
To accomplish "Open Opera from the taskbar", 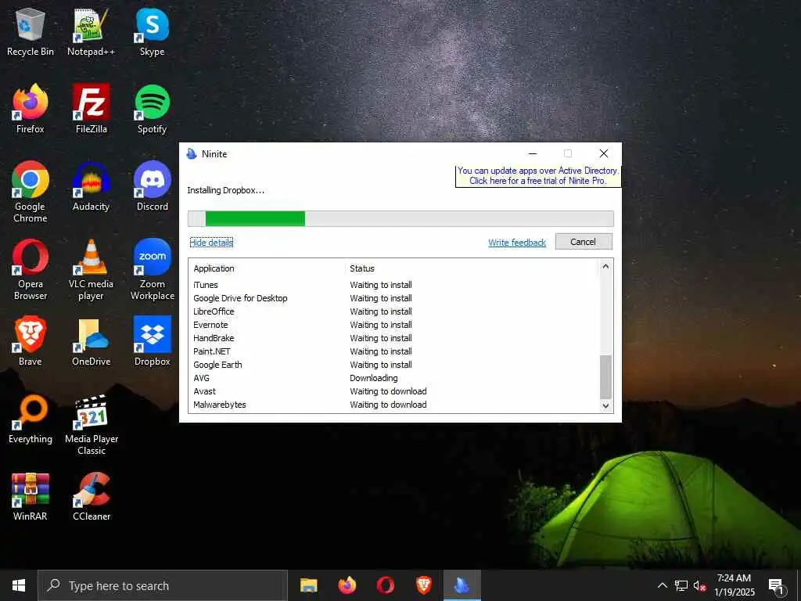I will tap(385, 585).
